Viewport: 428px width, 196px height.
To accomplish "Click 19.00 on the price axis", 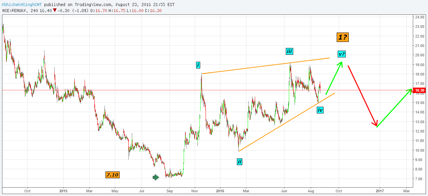I will 420,65.
